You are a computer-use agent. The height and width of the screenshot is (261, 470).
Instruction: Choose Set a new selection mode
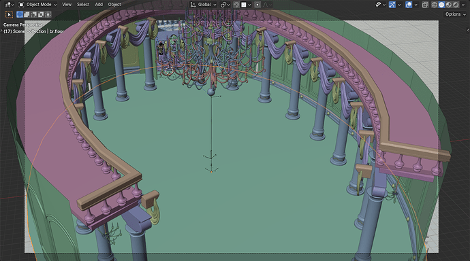tap(20, 14)
